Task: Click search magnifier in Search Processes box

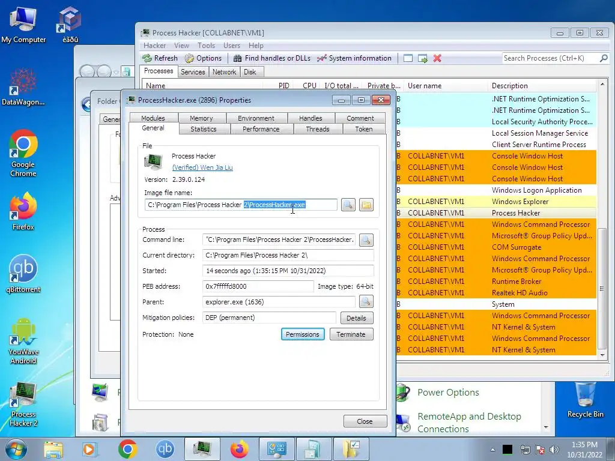Action: click(x=604, y=58)
